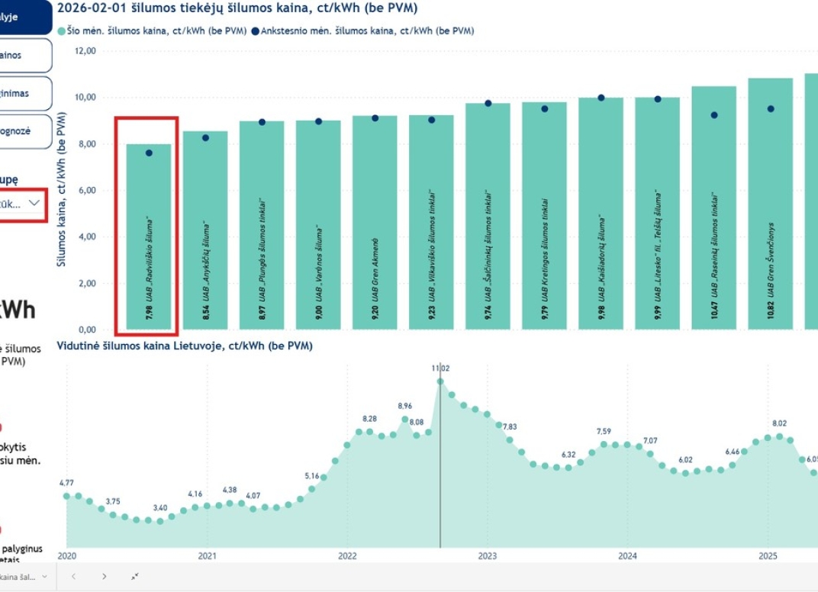Screen dimensions: 818x592
Task: Select the UAB Gren Akmenė 9,20 bar
Action: click(x=375, y=223)
